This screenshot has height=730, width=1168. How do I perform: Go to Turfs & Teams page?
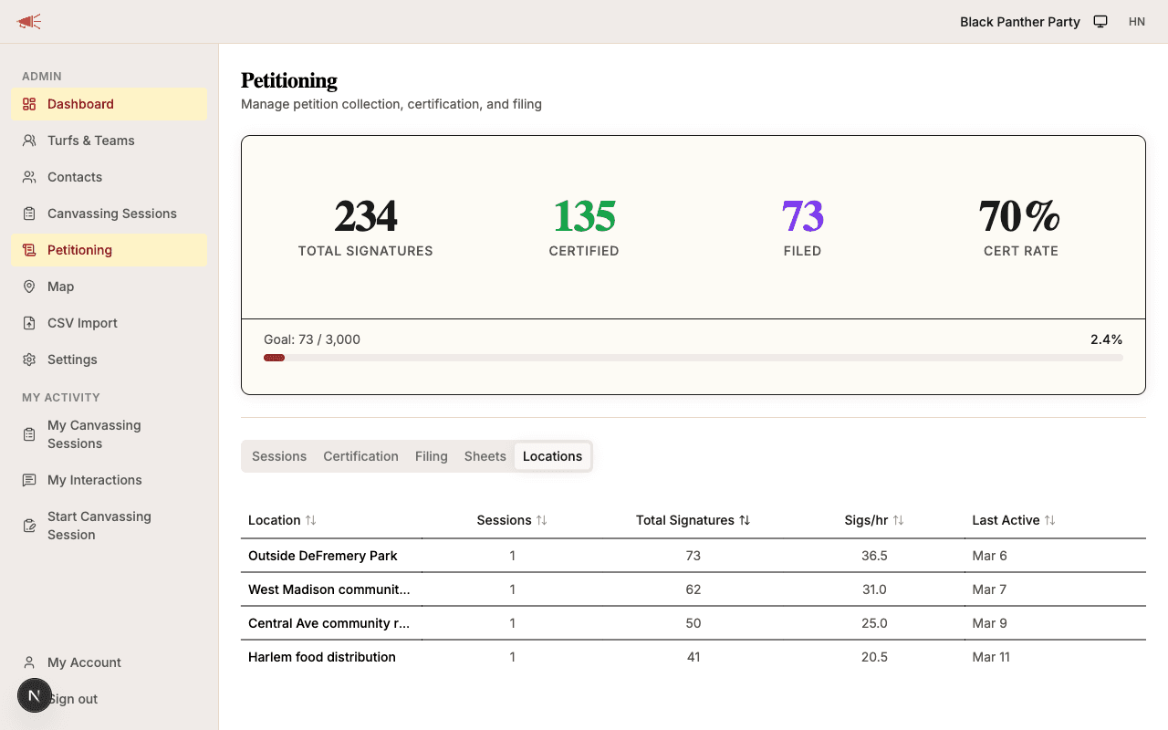pyautogui.click(x=109, y=141)
